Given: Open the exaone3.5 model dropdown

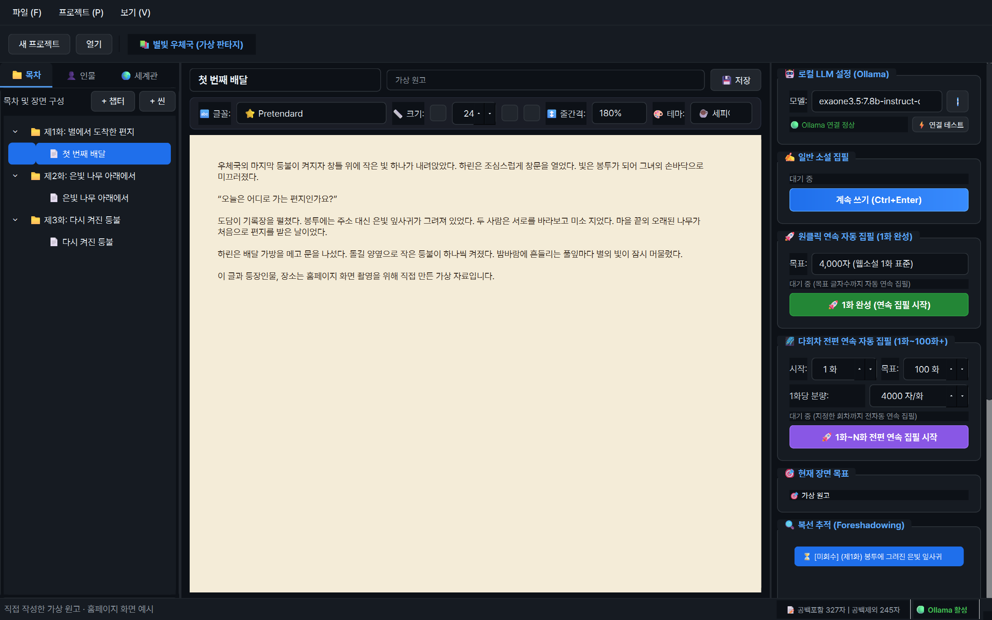Looking at the screenshot, I should (x=877, y=101).
